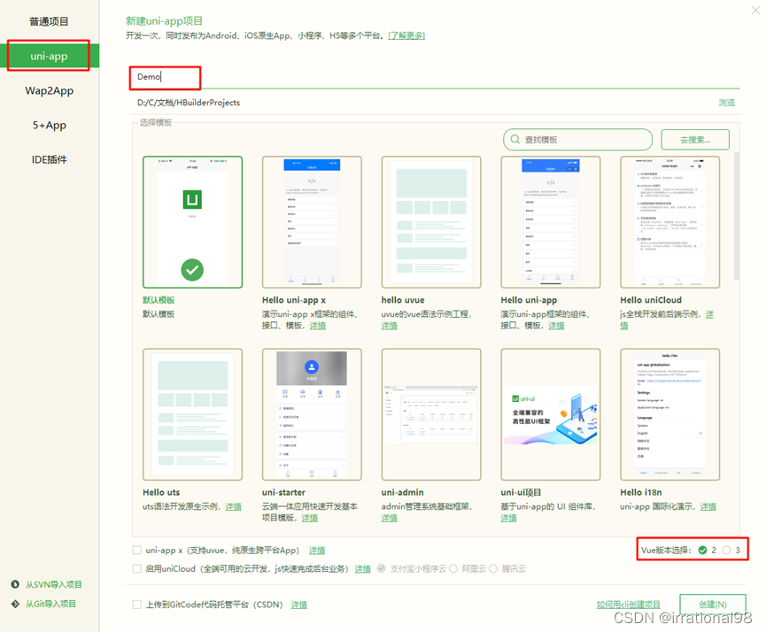The image size is (766, 632).
Task: Open 详情 link under hello uvue
Action: (x=390, y=326)
